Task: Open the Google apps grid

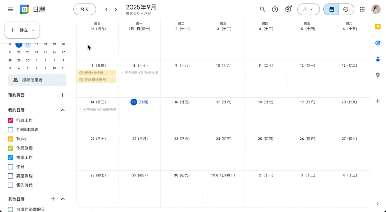Action: pyautogui.click(x=362, y=9)
